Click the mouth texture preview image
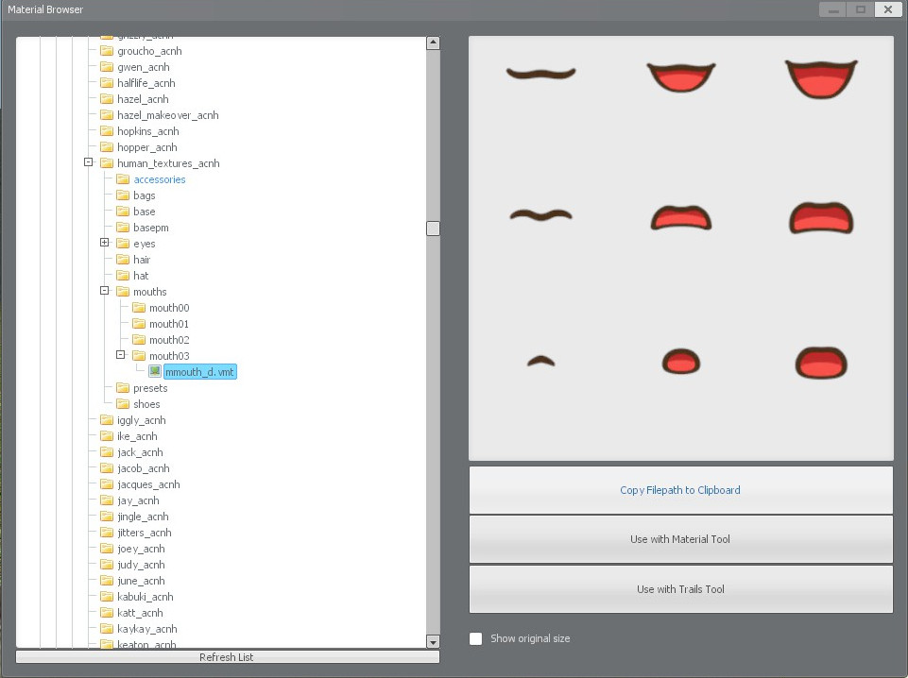This screenshot has width=908, height=678. pyautogui.click(x=681, y=248)
